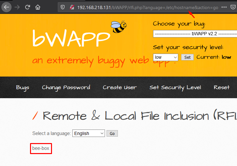This screenshot has width=237, height=166.
Task: Click the browser forward arrow
Action: [x=17, y=7]
